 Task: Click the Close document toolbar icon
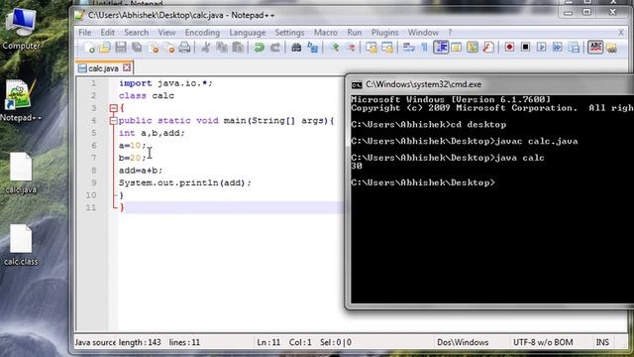(154, 48)
